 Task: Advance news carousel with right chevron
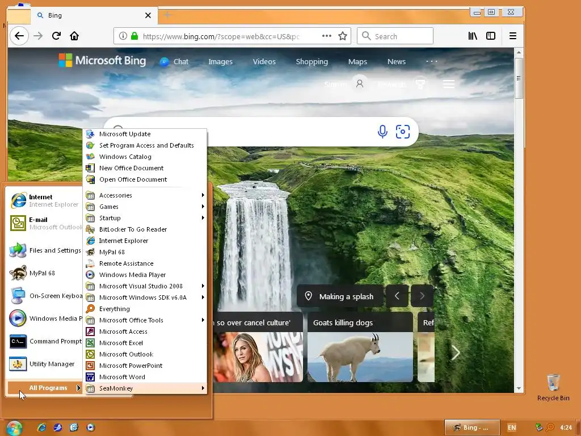coord(456,353)
